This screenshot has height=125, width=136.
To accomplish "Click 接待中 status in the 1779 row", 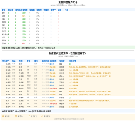I will point(52,107).
